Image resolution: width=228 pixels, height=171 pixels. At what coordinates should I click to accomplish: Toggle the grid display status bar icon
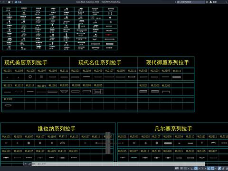coord(181,168)
